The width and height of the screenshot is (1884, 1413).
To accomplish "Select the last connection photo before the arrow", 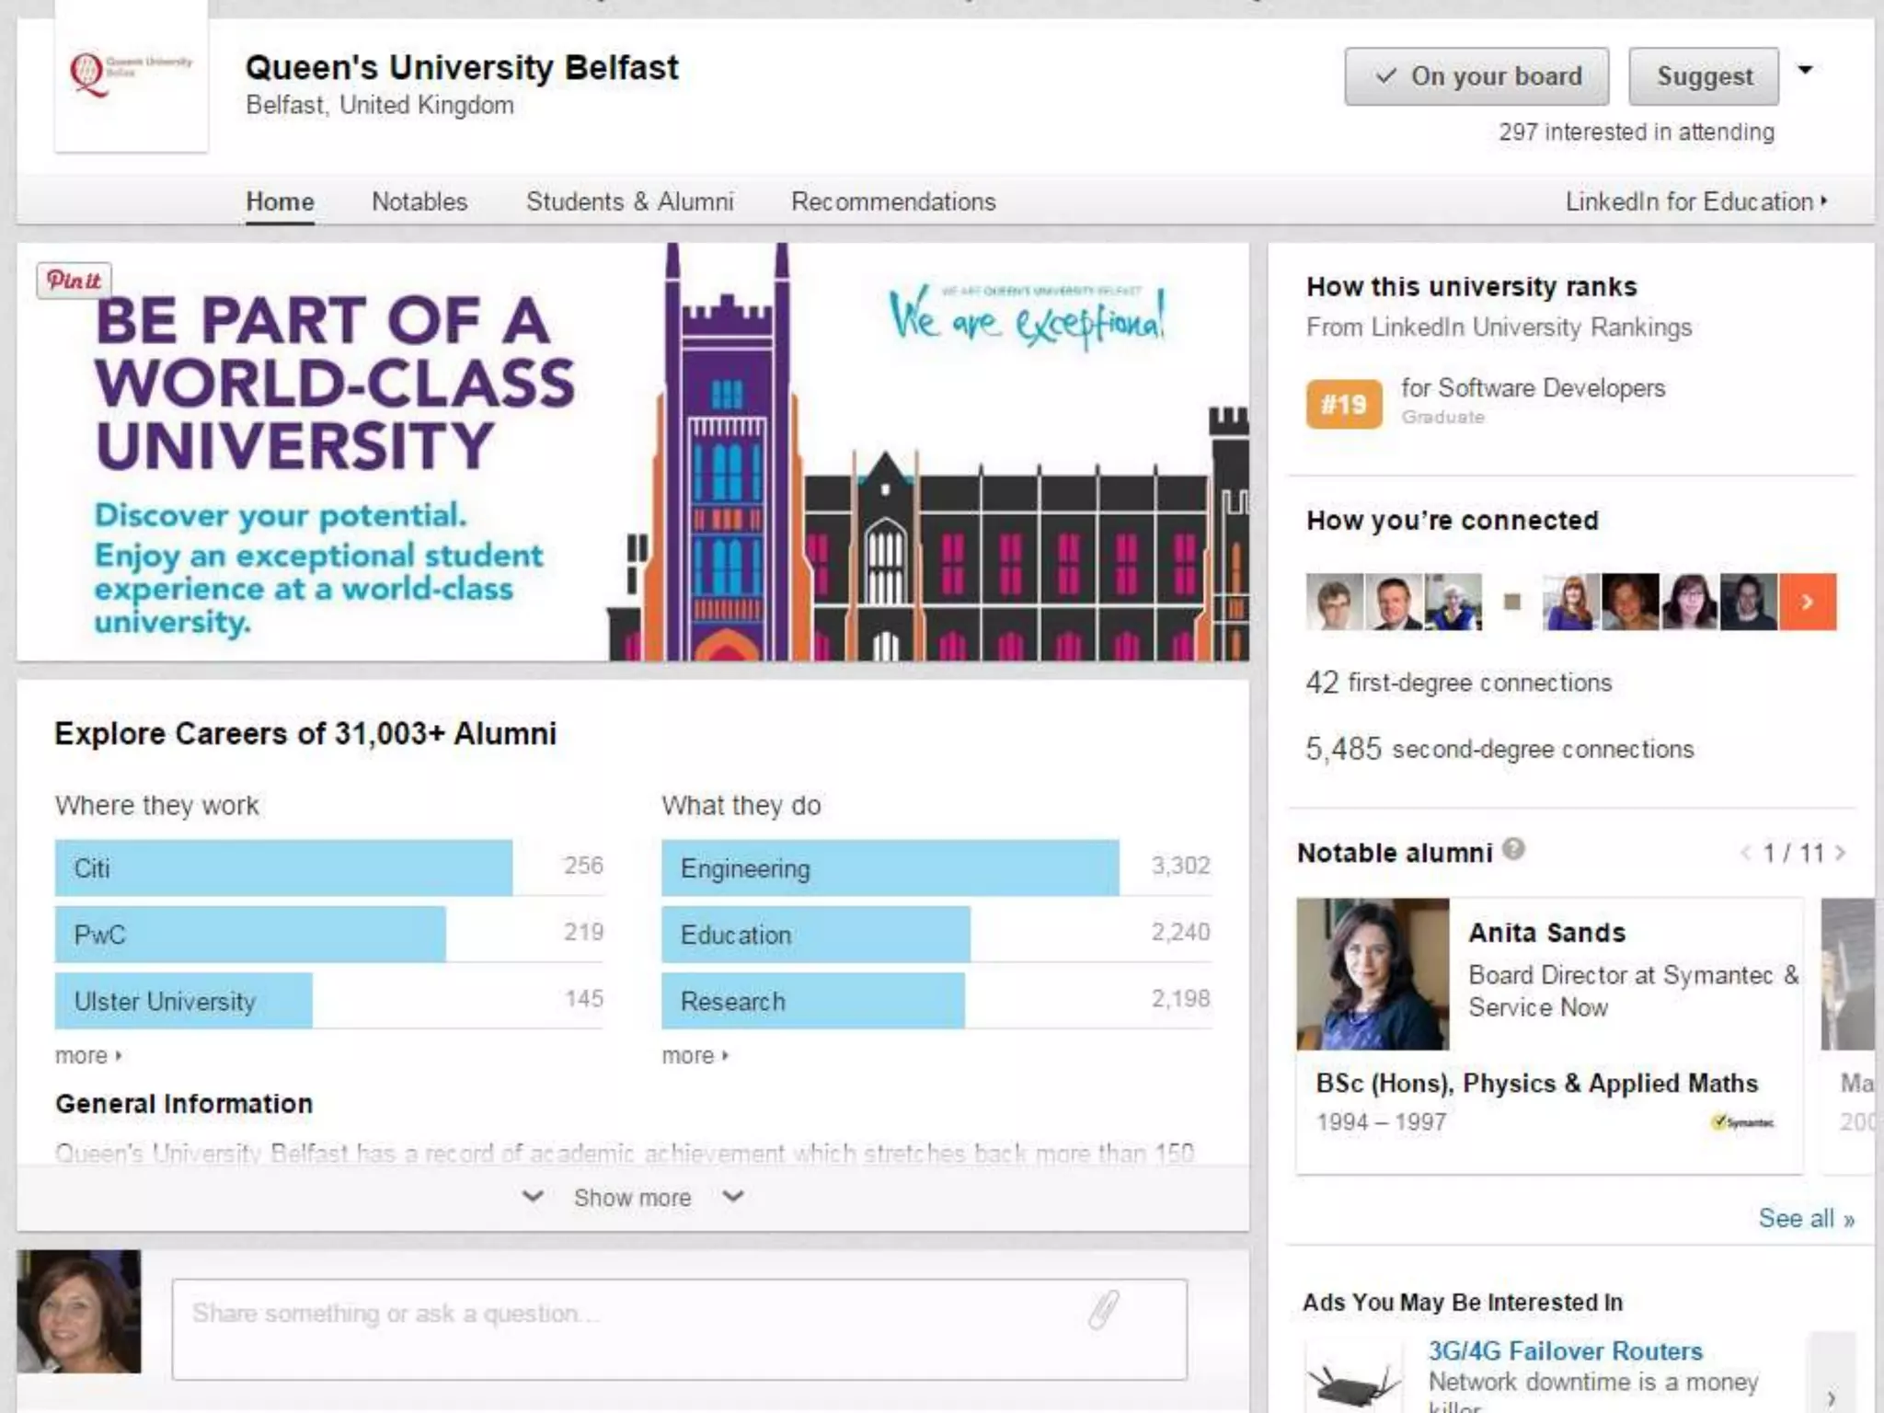I will click(x=1749, y=602).
